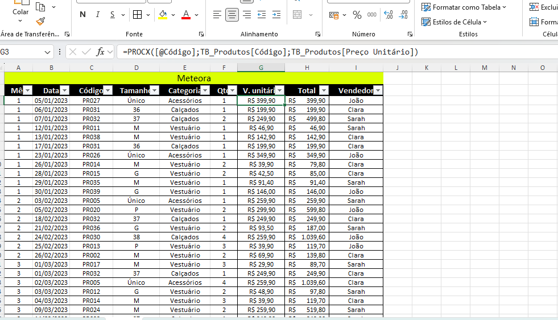Open the Alinhamento dialog launcher
Viewport: 558px width, 320px height.
[318, 34]
